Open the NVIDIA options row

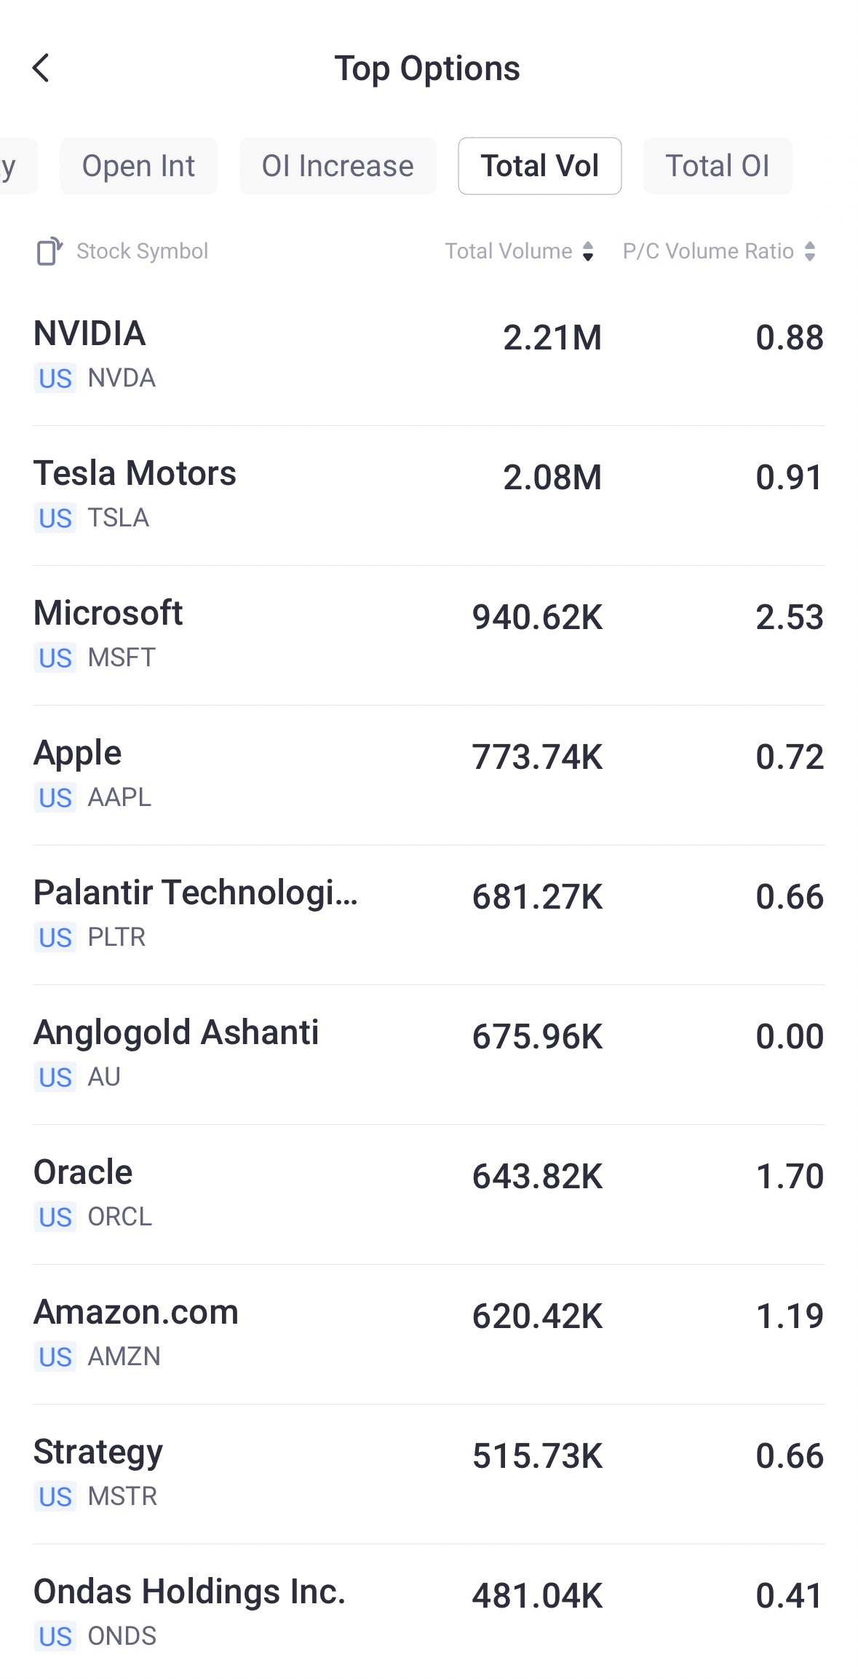coord(429,355)
